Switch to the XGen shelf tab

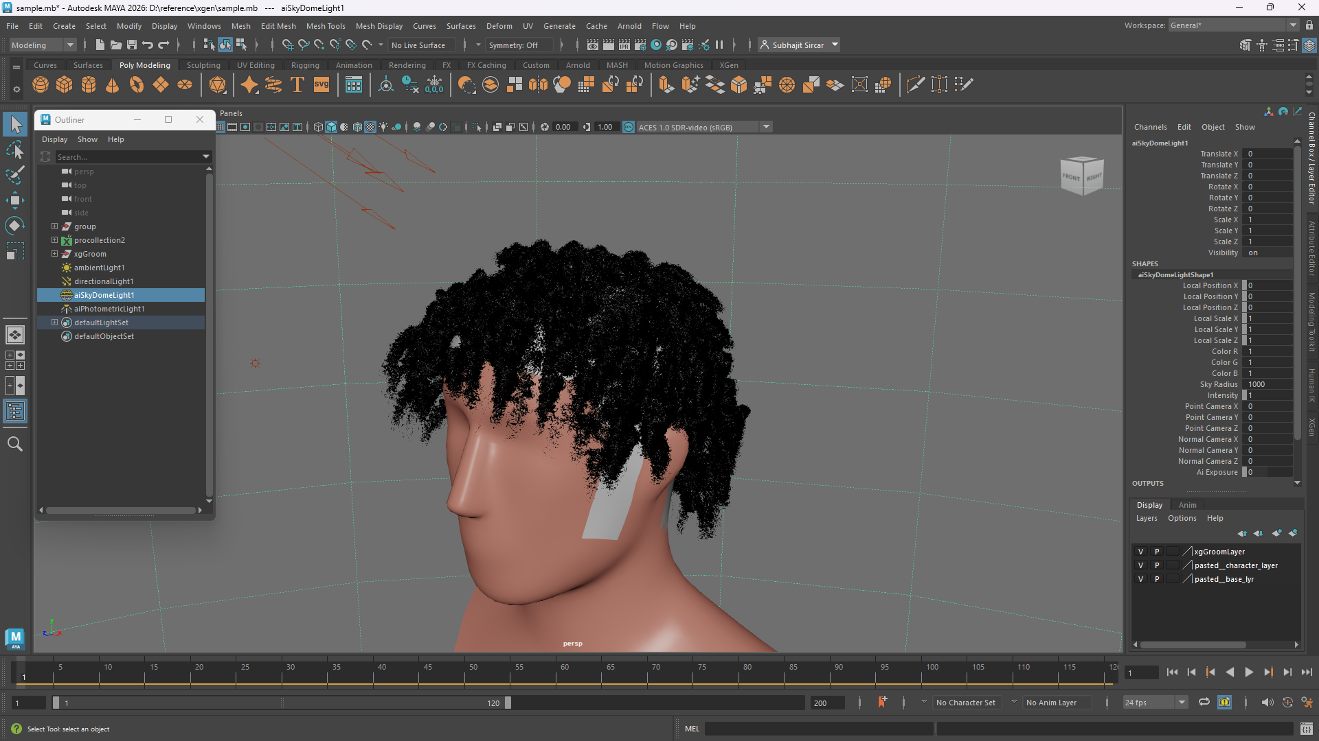tap(729, 65)
